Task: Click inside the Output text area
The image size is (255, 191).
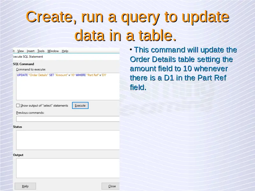Action: tap(68, 168)
